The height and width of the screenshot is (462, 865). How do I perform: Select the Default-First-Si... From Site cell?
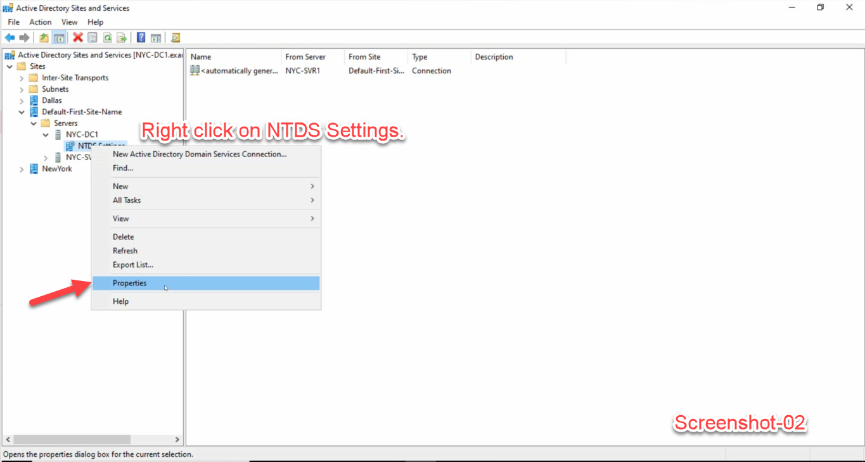(x=376, y=71)
